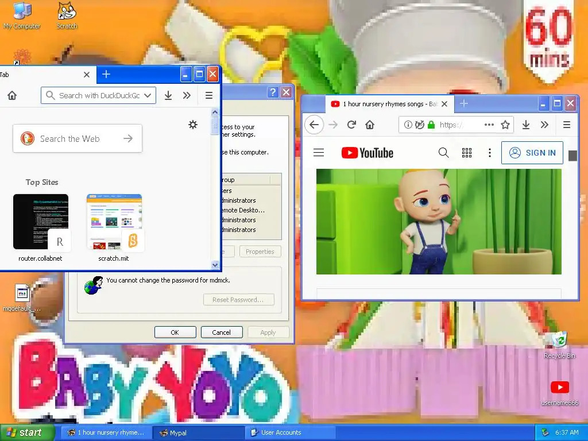Click SIGN IN on YouTube

[532, 153]
